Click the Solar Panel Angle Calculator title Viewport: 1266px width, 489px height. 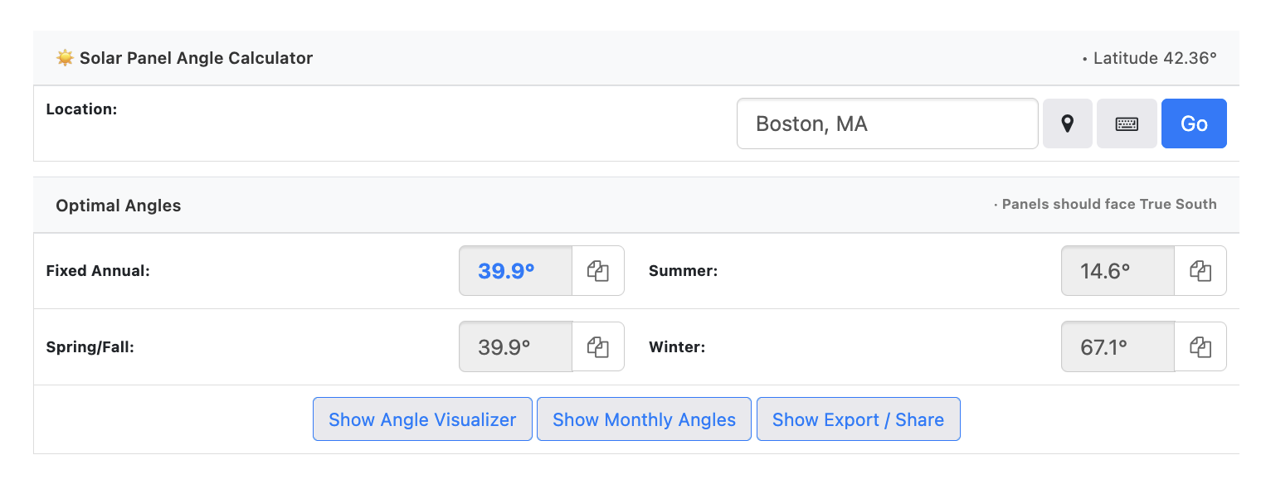click(196, 58)
